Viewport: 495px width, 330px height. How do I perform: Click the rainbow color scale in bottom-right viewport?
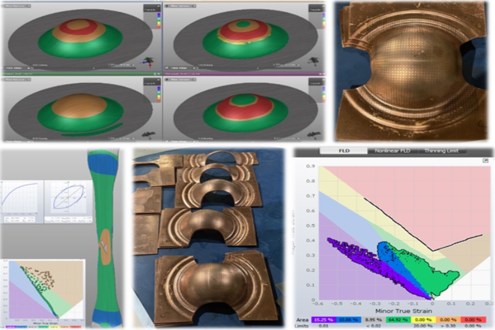pos(323,93)
